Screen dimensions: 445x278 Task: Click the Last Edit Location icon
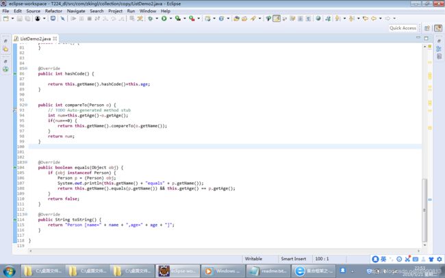pyautogui.click(x=366, y=18)
